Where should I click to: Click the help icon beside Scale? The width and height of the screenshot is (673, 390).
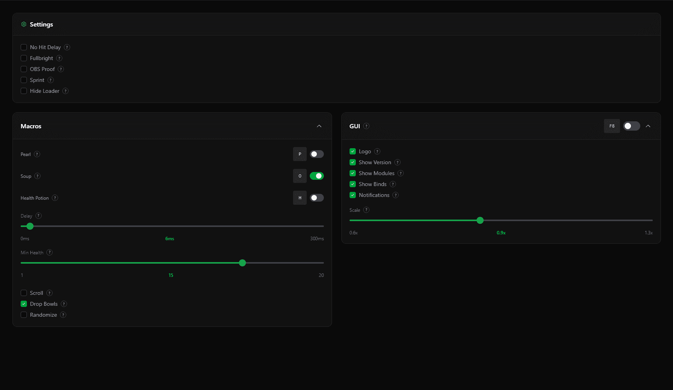[366, 210]
